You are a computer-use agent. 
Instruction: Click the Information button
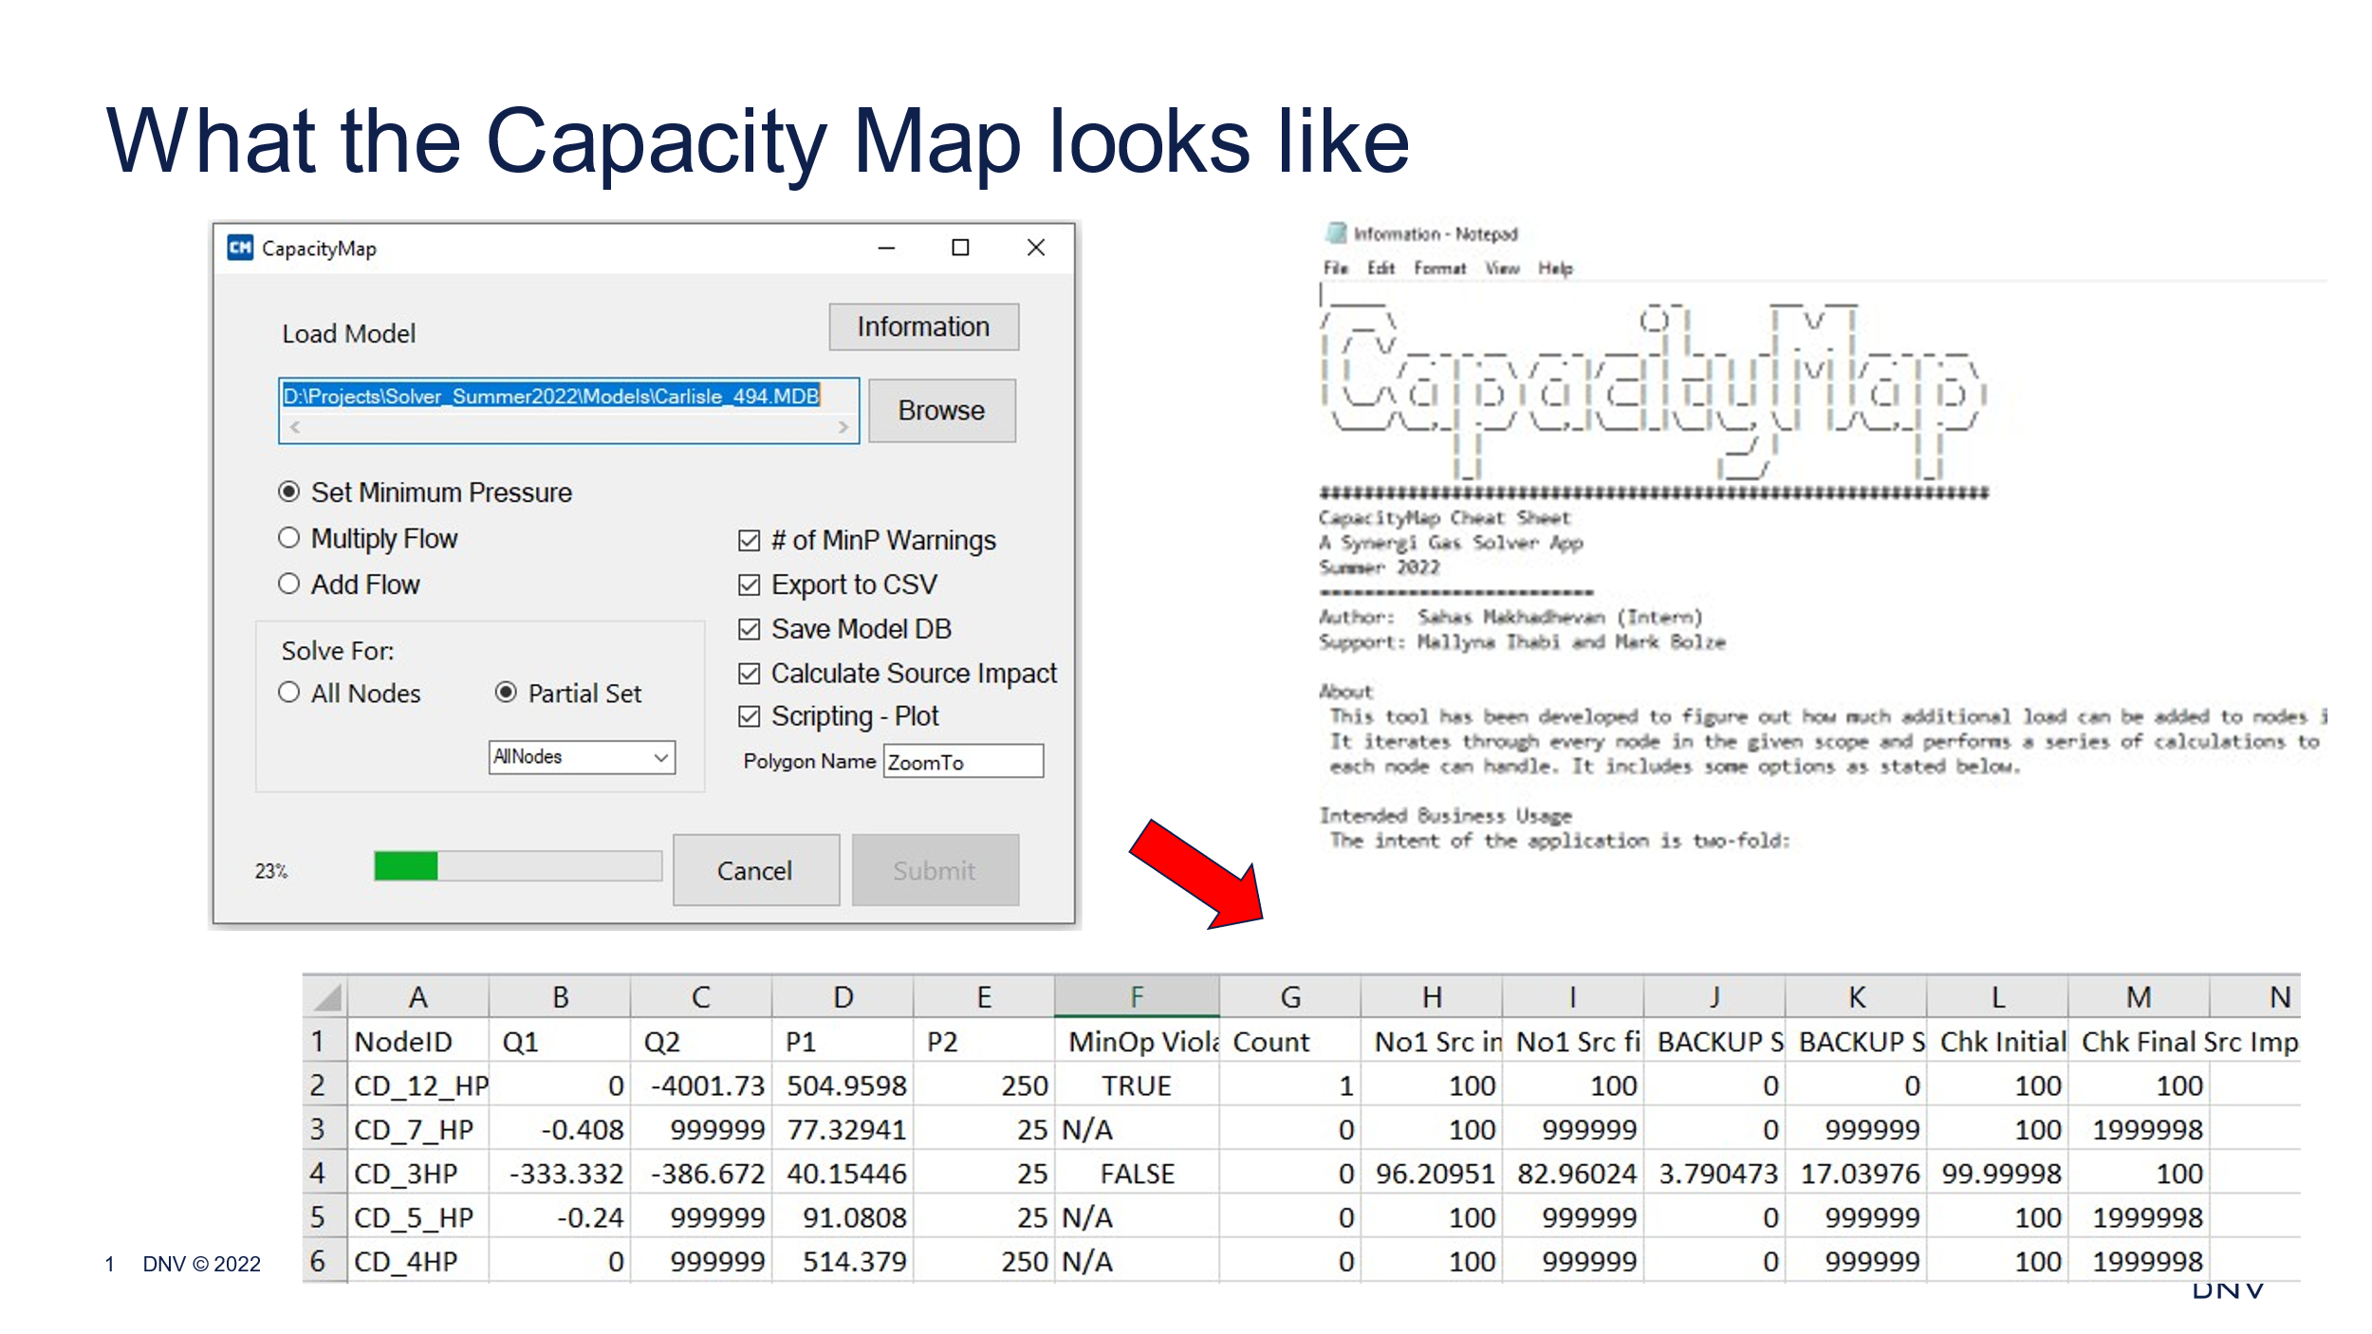(923, 326)
